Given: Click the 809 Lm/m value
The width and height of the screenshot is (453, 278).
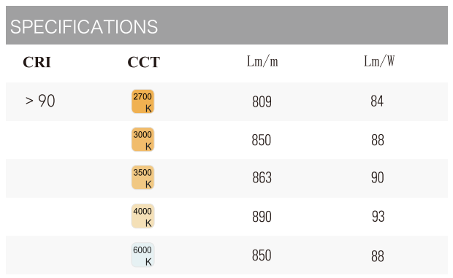Looking at the screenshot, I should (262, 102).
